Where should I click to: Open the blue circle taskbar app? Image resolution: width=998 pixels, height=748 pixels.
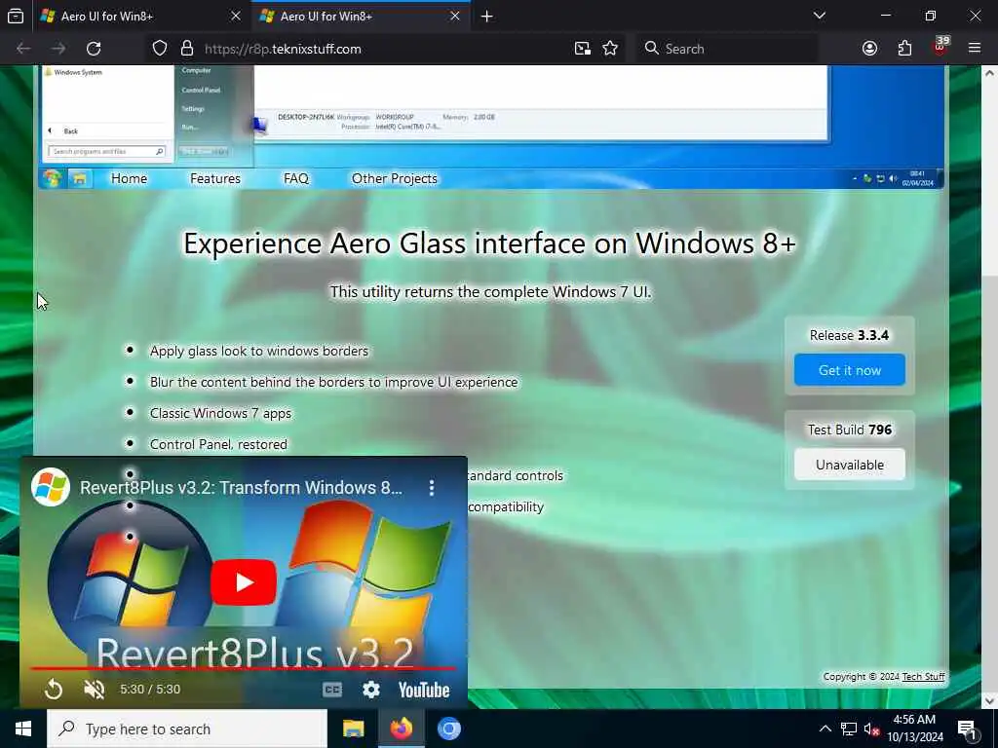pyautogui.click(x=448, y=729)
